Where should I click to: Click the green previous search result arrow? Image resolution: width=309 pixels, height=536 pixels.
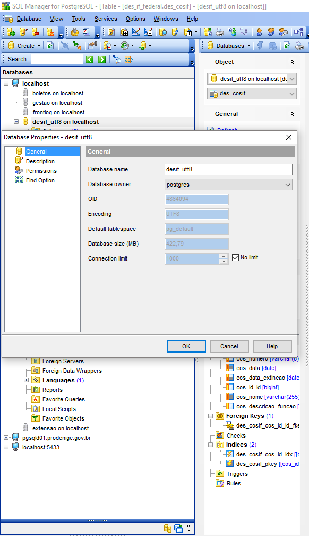(90, 60)
